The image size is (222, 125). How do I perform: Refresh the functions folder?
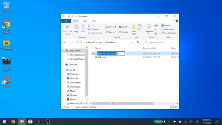point(138,42)
